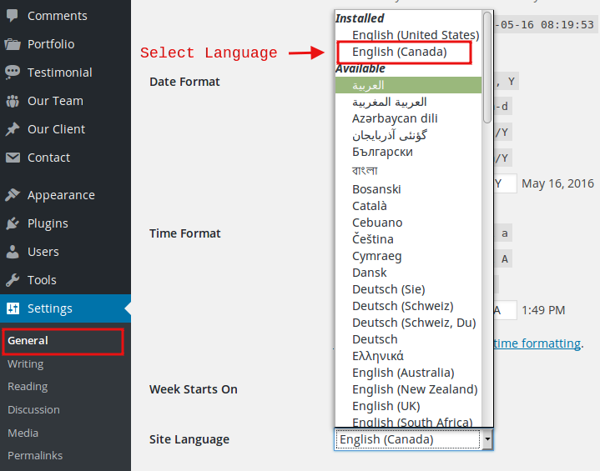This screenshot has width=600, height=471.
Task: Click the Portfolio folder icon
Action: (13, 44)
